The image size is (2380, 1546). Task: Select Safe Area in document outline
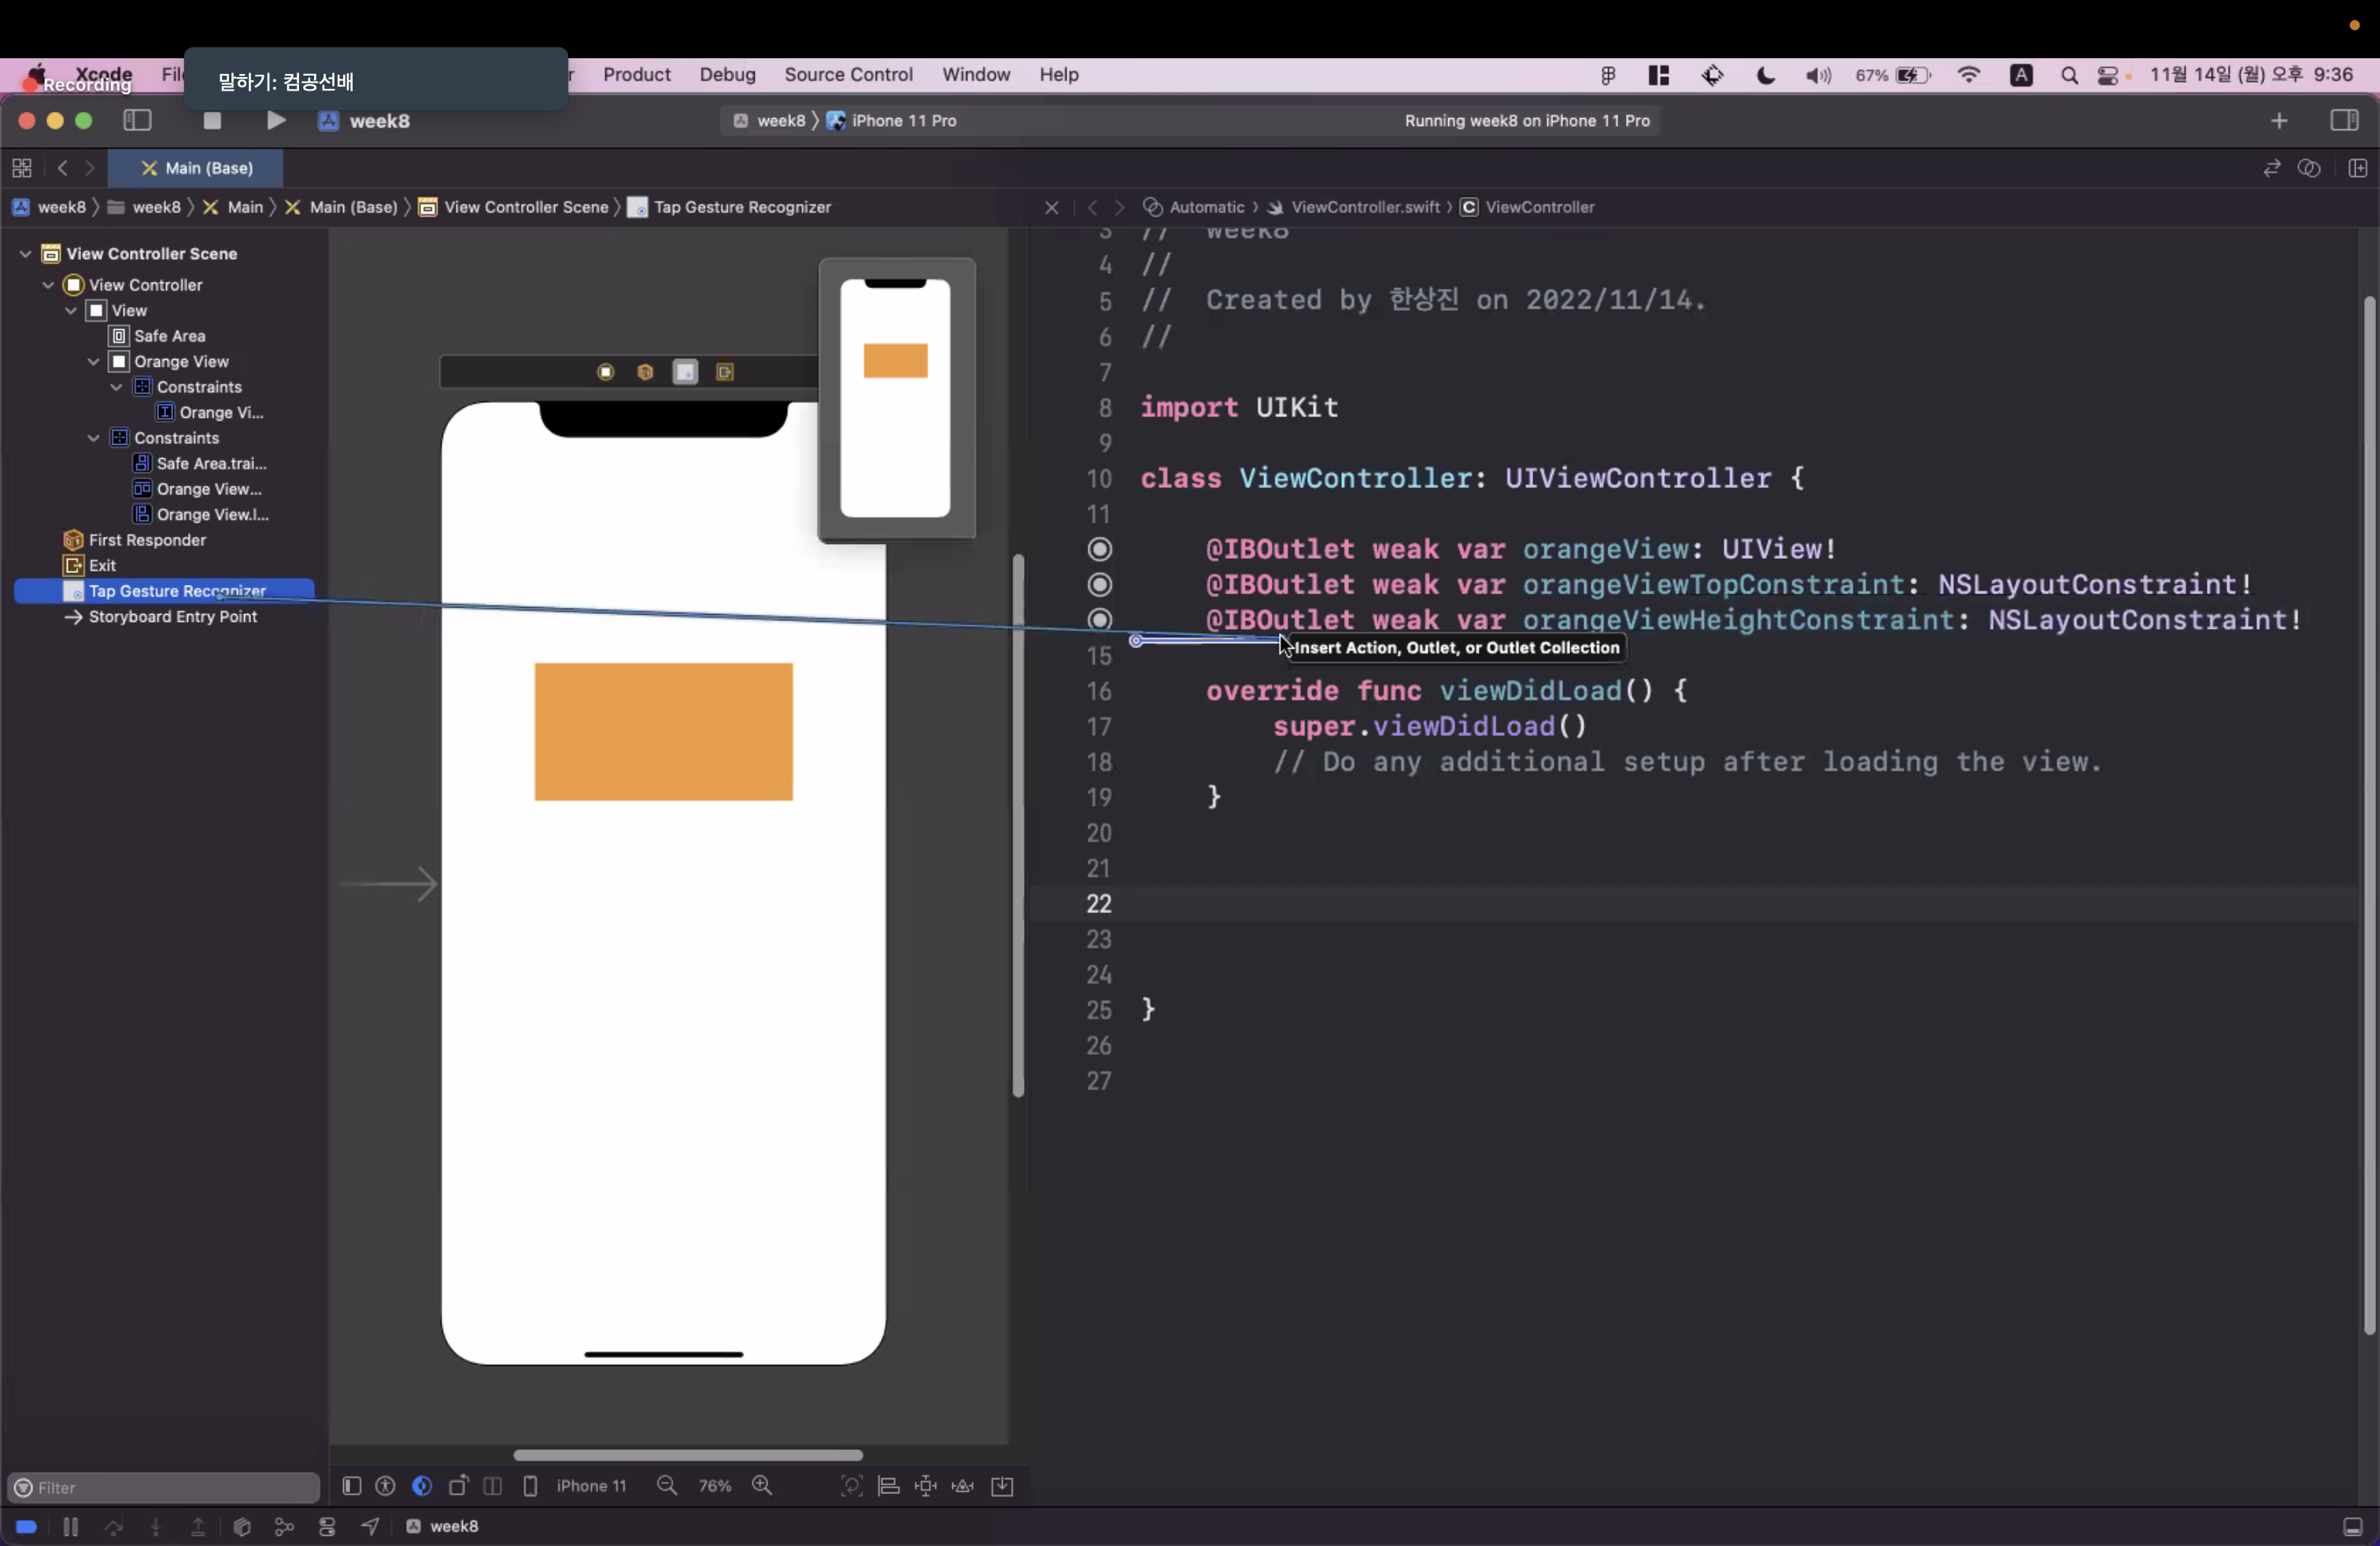click(169, 336)
